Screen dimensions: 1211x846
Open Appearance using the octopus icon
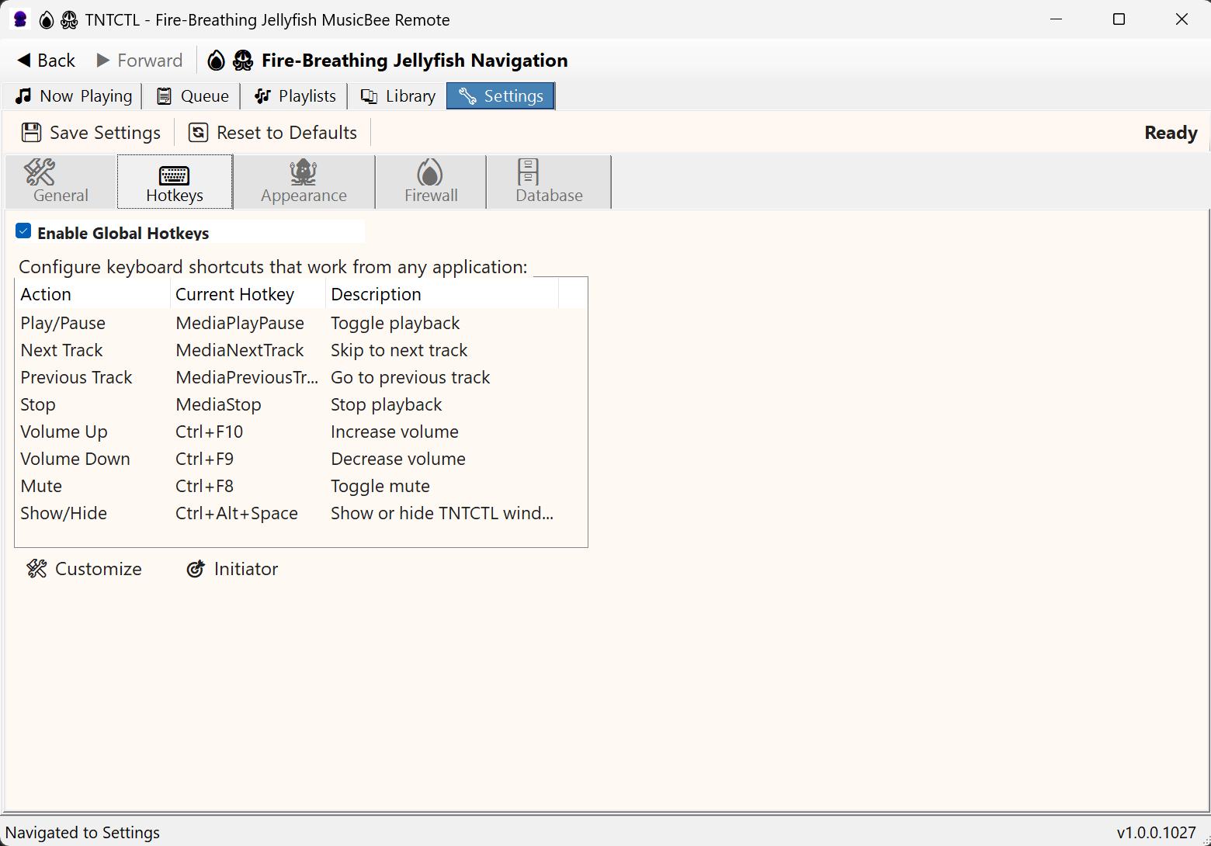click(x=303, y=172)
